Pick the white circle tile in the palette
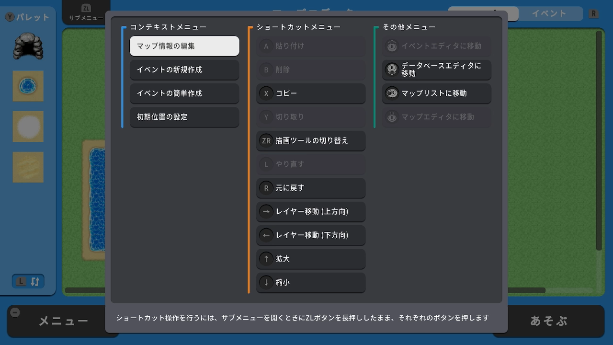The height and width of the screenshot is (345, 613). 28,126
